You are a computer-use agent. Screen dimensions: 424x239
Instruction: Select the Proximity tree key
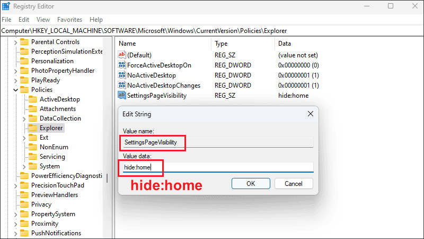click(x=45, y=223)
